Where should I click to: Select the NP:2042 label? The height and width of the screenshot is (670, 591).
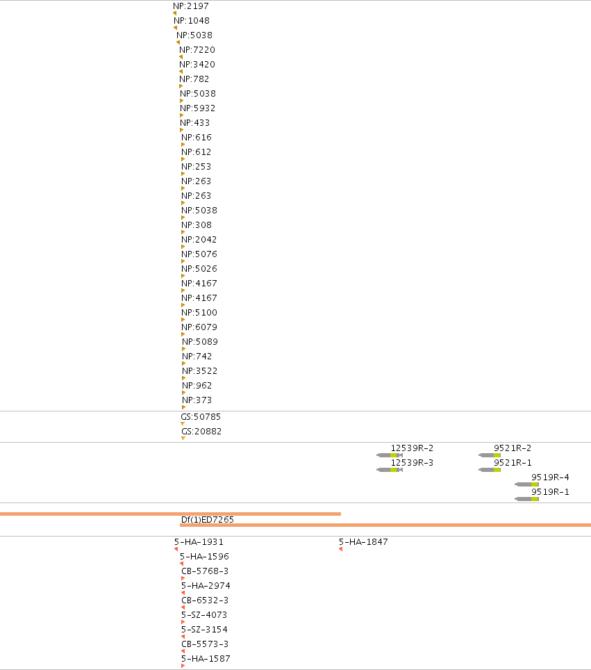pos(199,239)
